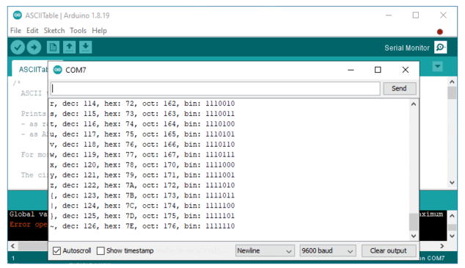Open the Newline line-ending dropdown
Image resolution: width=465 pixels, height=268 pixels.
click(265, 251)
